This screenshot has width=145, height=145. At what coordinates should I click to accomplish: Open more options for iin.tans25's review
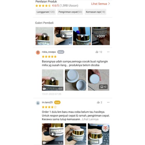tap(108, 102)
